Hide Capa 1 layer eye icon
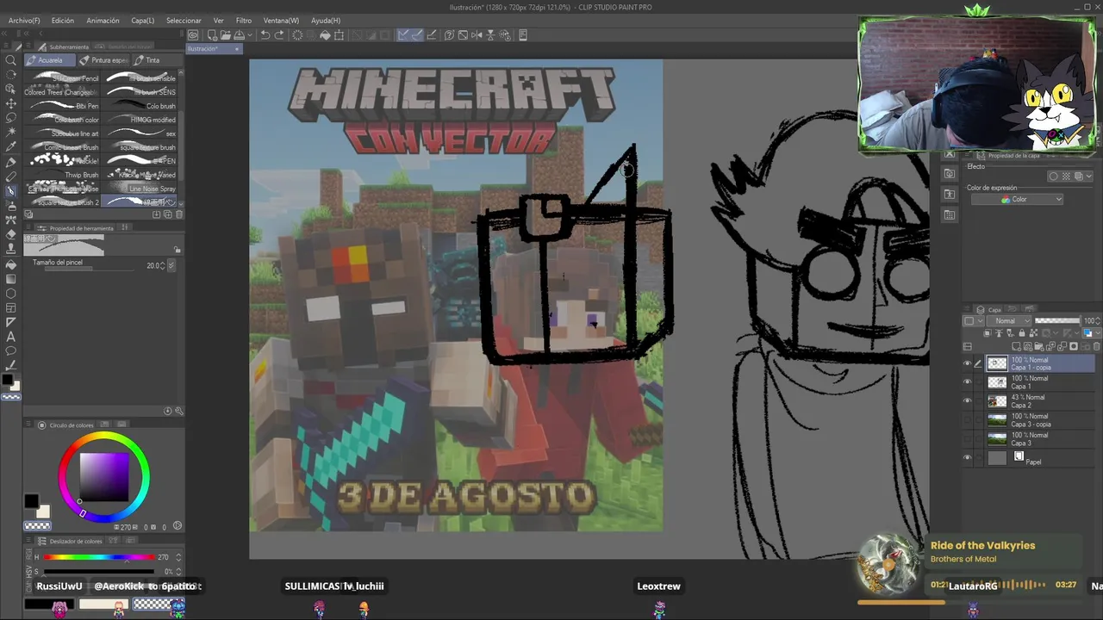The image size is (1103, 620). click(967, 382)
